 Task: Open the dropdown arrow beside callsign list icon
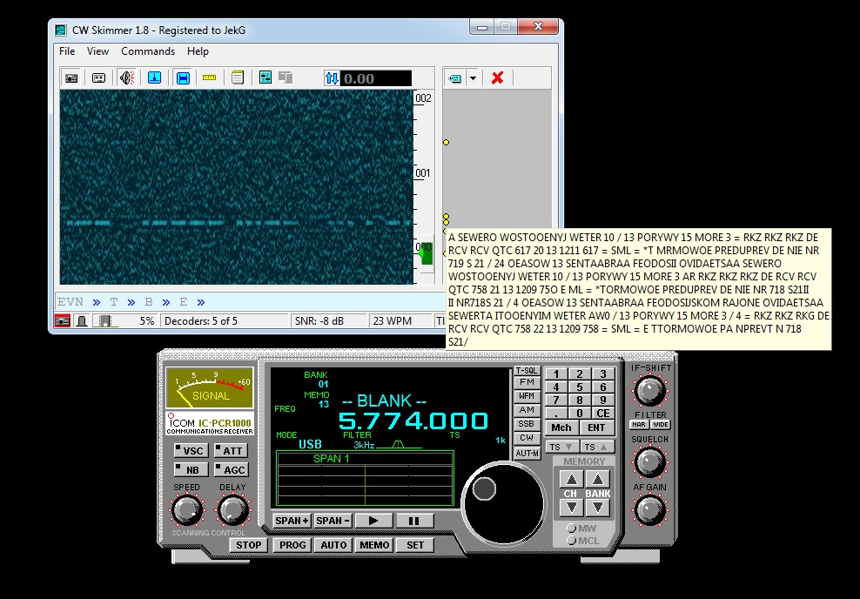(473, 78)
